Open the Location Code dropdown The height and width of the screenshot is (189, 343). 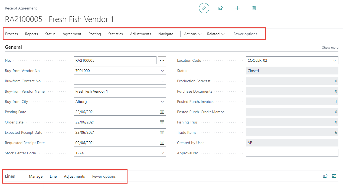coord(334,60)
